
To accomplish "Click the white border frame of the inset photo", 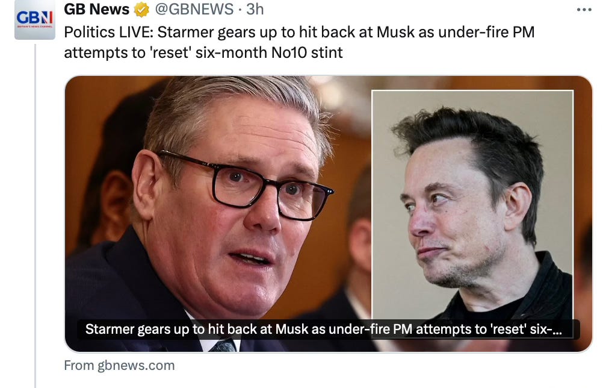I will 472,90.
